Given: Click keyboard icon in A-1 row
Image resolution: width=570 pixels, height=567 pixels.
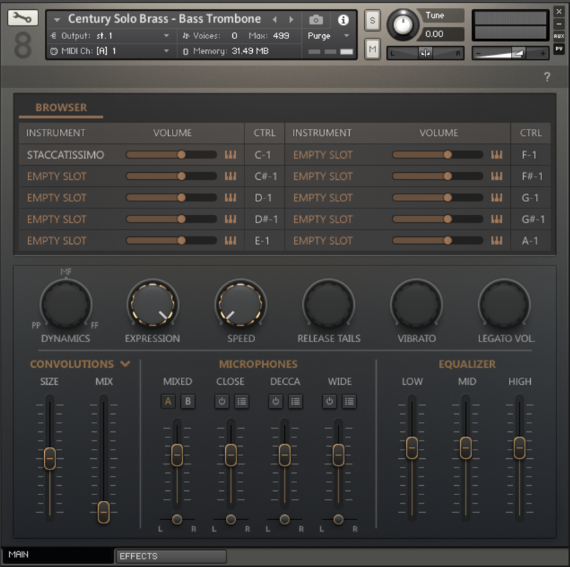Looking at the screenshot, I should (497, 240).
